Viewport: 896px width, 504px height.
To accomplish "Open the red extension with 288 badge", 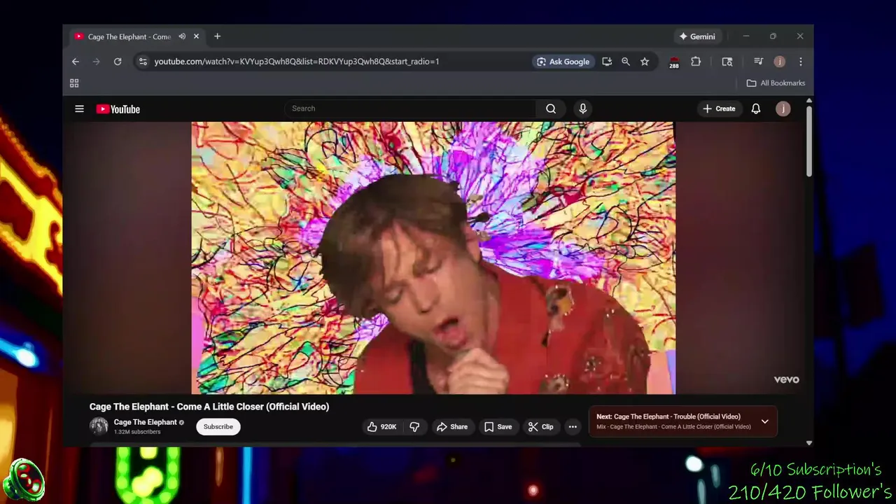I will [674, 62].
